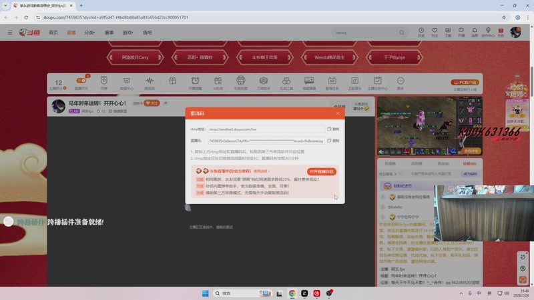The height and width of the screenshot is (300, 534).
Task: Click the 山东琪王弈哥 banner button
Action: 264,57
